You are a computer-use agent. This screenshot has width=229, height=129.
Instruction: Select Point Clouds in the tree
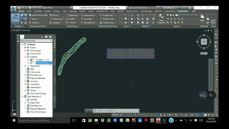pos(35,54)
